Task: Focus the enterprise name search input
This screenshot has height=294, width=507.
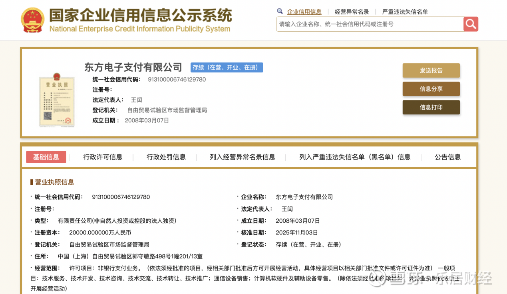Action: 370,24
